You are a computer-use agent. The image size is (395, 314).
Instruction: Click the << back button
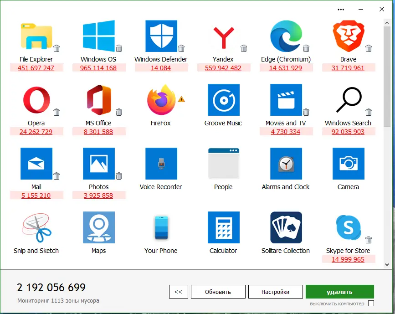point(178,292)
